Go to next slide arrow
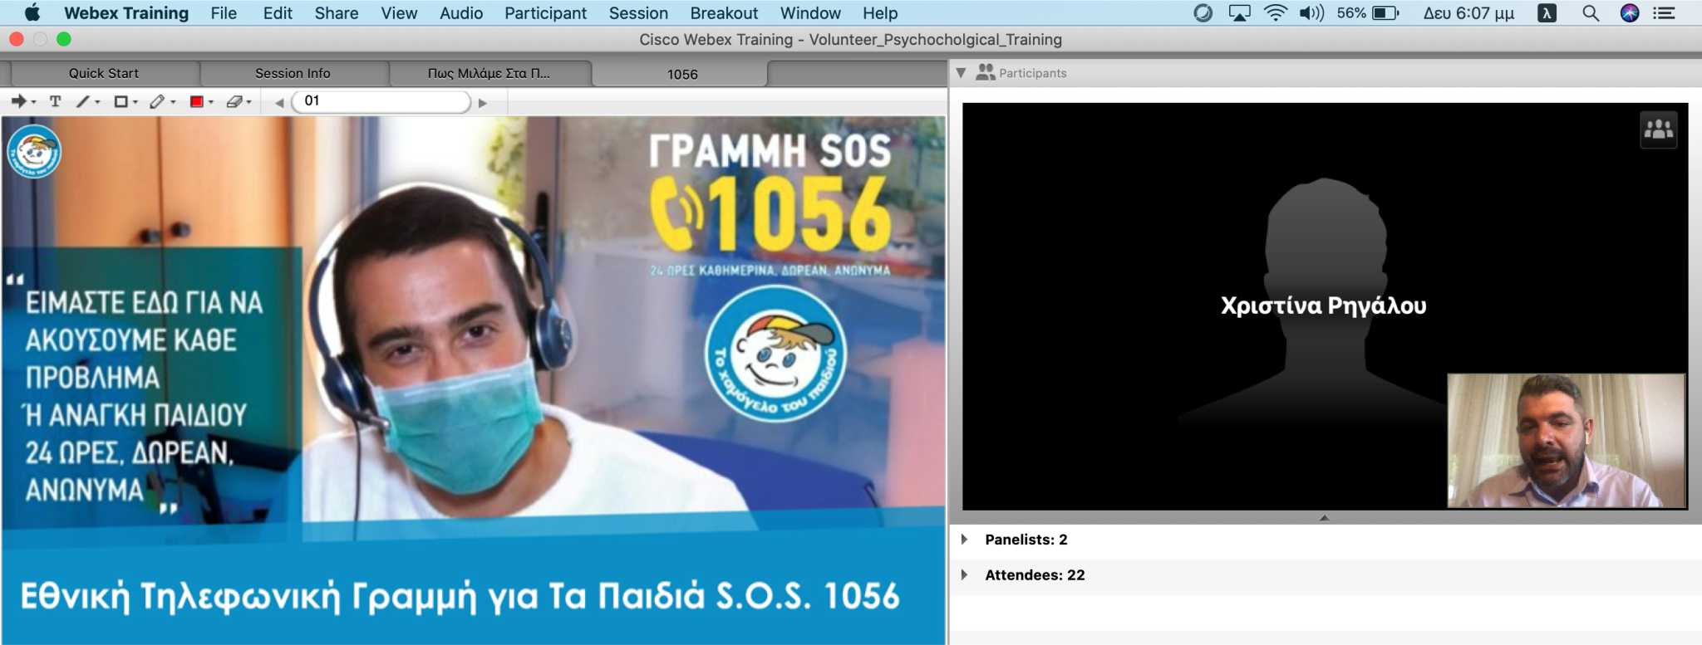 (483, 103)
